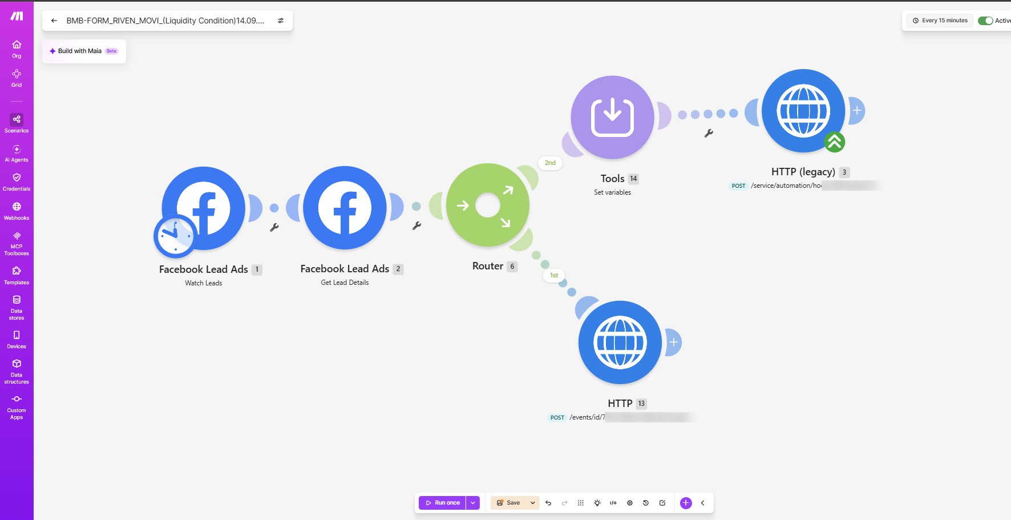Click the Router module icon
Screen dimensions: 1011x520
point(488,205)
